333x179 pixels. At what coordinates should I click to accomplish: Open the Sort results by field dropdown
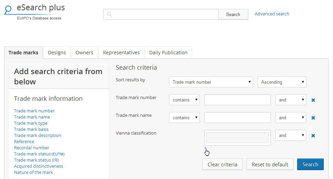pos(211,82)
